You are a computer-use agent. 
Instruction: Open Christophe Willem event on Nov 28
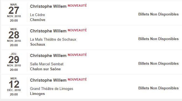(48, 31)
